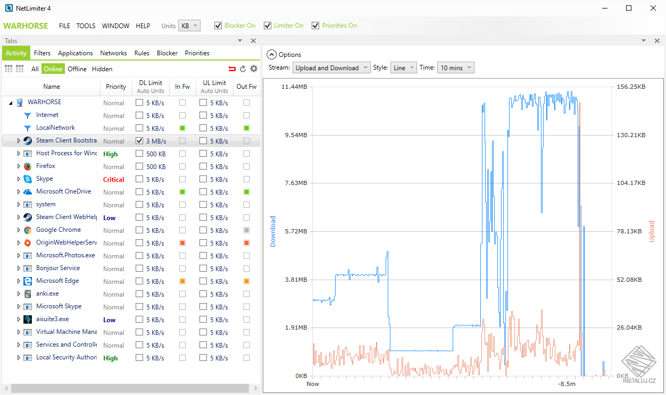This screenshot has width=666, height=395.
Task: Click the Microsoft OneDrive cloud icon
Action: pyautogui.click(x=28, y=192)
